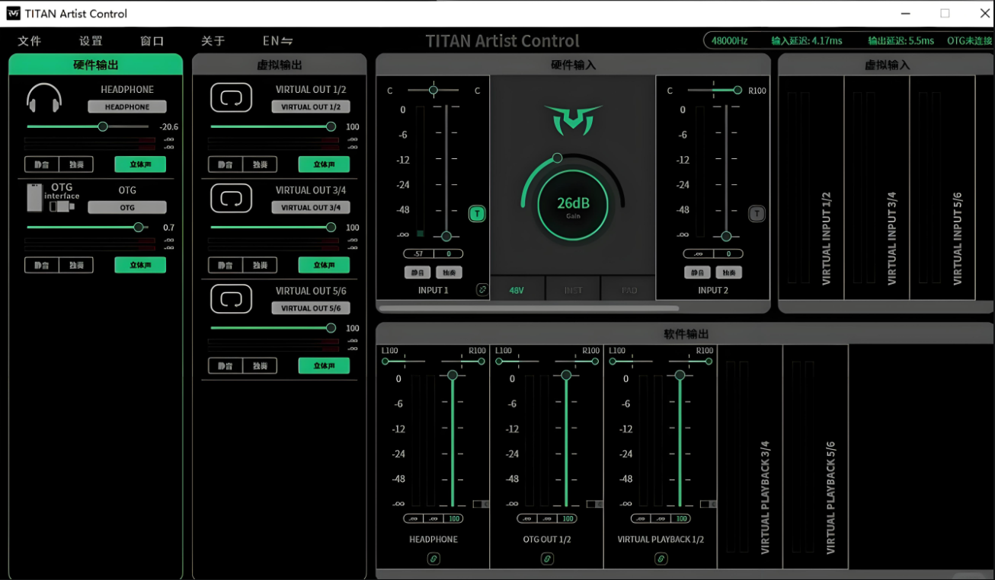The height and width of the screenshot is (580, 995).
Task: Click INPUT 1 fader value field showing 0
Action: (448, 254)
